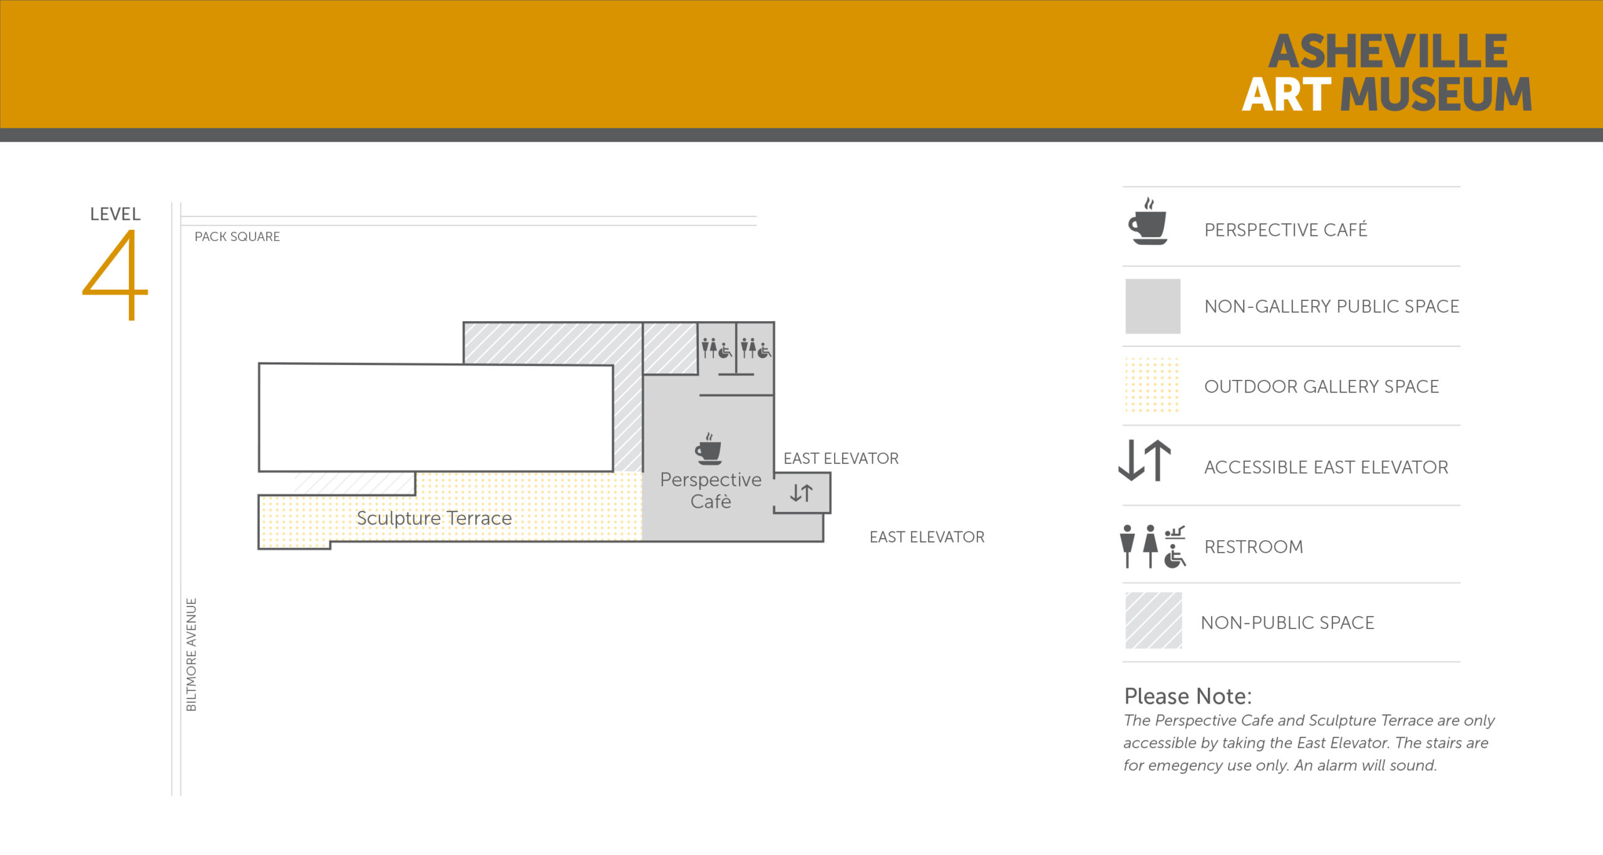The height and width of the screenshot is (855, 1603).
Task: Click the RESTROOM legend label
Action: tap(1254, 546)
